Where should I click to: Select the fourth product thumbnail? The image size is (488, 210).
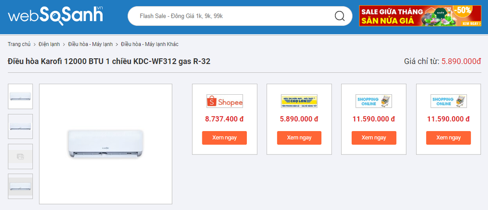21,186
